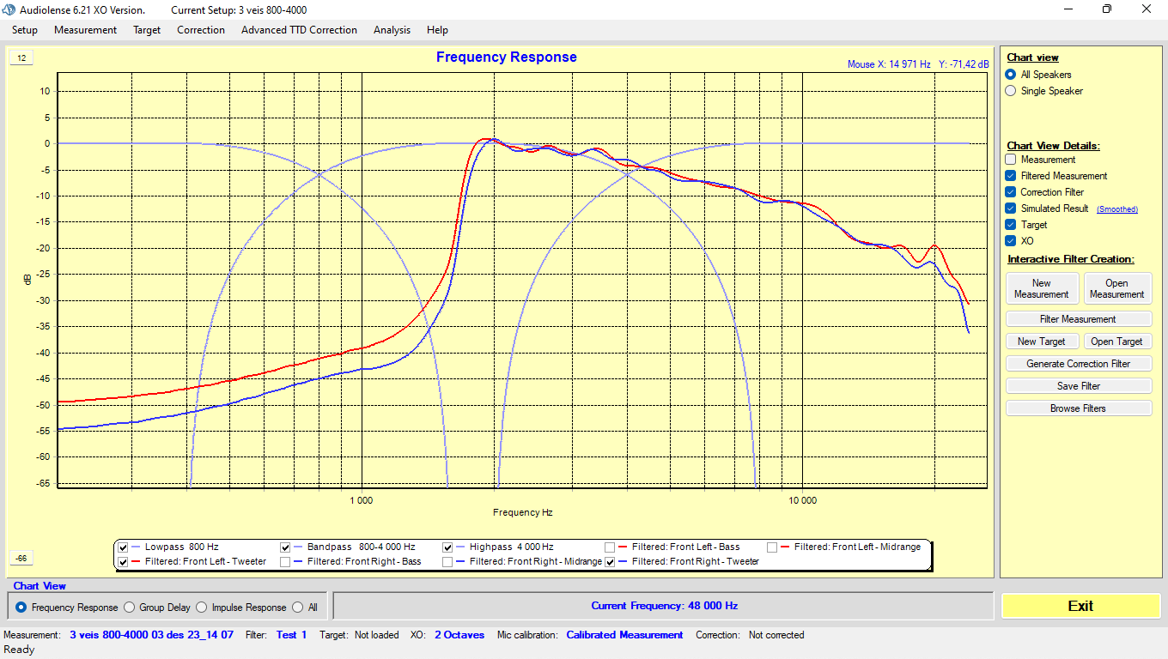Toggle the Target chart detail checkbox
Viewport: 1168px width, 659px height.
tap(1011, 225)
